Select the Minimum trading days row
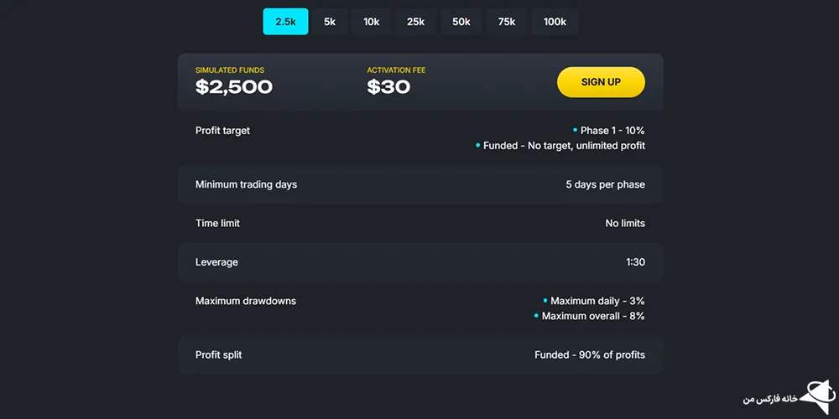The height and width of the screenshot is (419, 839). 420,184
